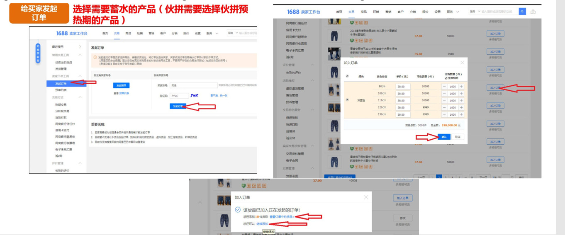Screen dimensions: 565x235
Task: Click the captcha image 7YUC
Action: click(195, 95)
